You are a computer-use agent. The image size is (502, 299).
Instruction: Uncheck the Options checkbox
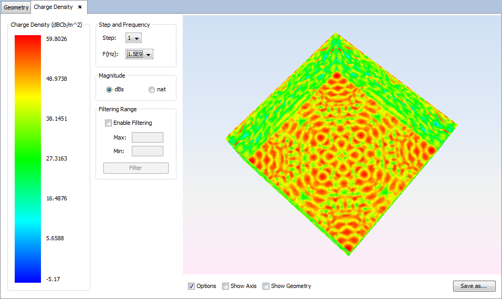point(191,286)
